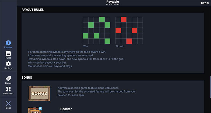Open the Paytable info icon

coord(8,43)
